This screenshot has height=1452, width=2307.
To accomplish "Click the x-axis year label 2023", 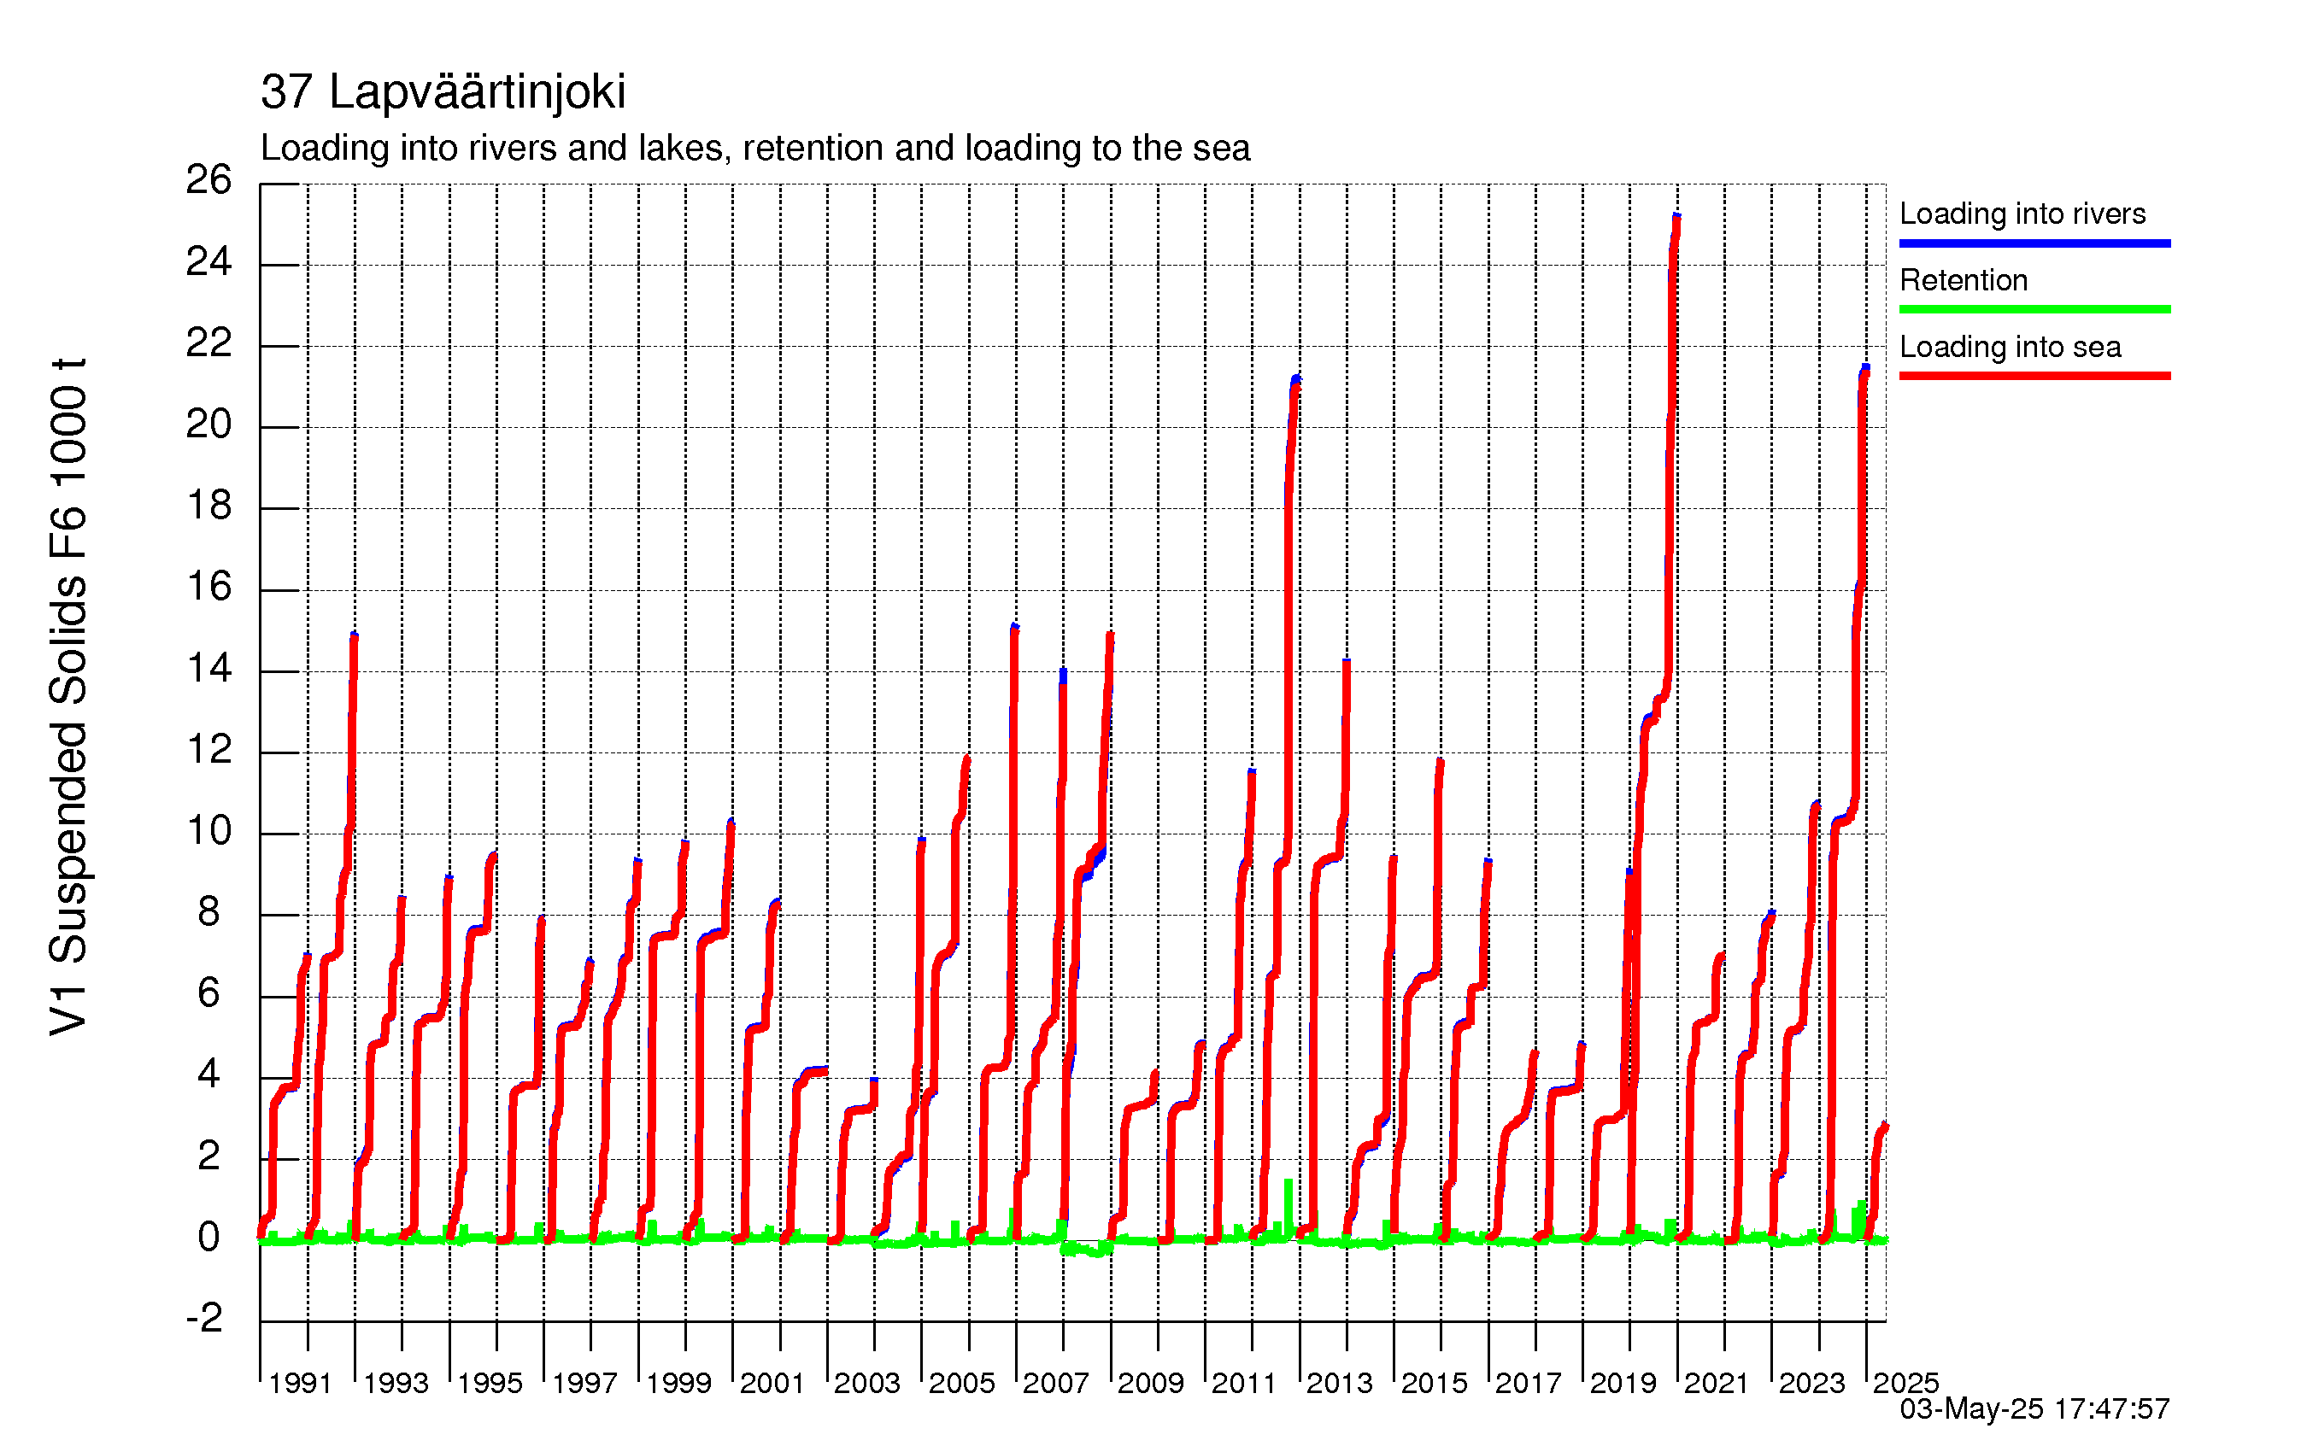I will (x=1811, y=1384).
